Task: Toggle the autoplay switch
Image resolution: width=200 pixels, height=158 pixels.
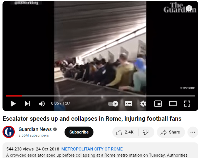Action: click(113, 103)
